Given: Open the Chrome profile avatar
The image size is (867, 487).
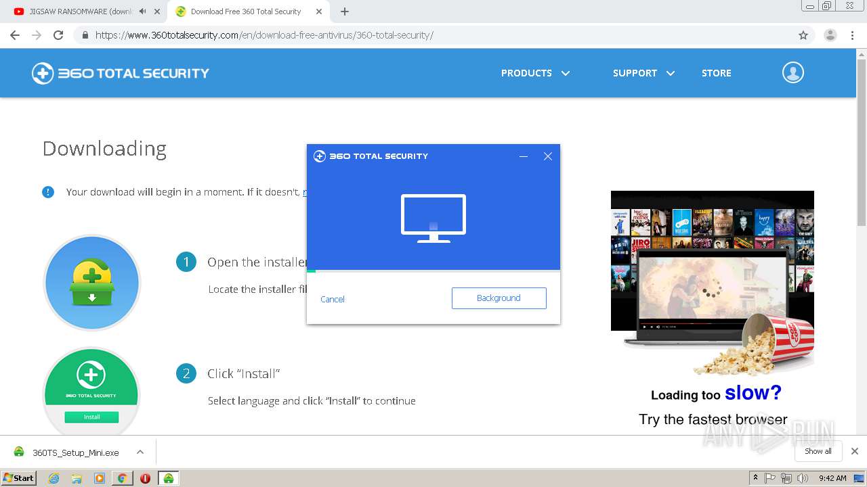Looking at the screenshot, I should point(830,35).
